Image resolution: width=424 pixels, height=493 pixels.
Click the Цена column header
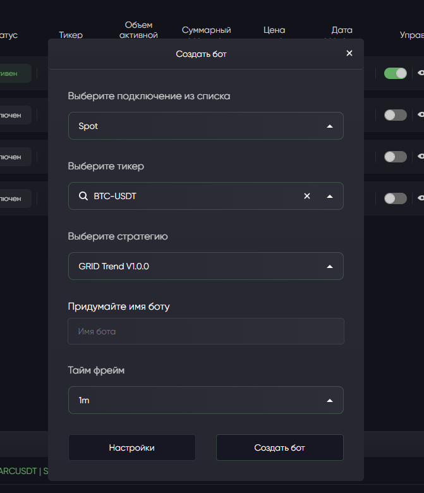pyautogui.click(x=274, y=30)
